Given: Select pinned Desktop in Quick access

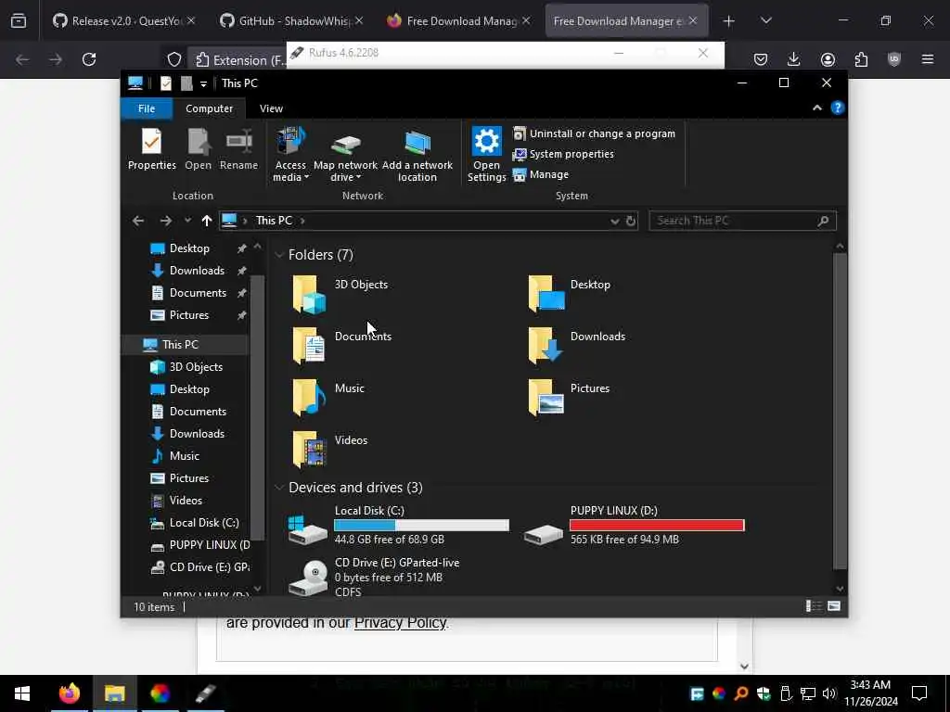Looking at the screenshot, I should (189, 248).
